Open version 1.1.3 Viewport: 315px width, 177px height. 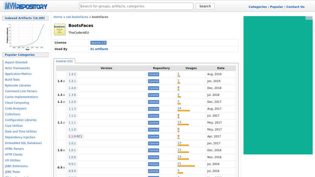point(72,109)
